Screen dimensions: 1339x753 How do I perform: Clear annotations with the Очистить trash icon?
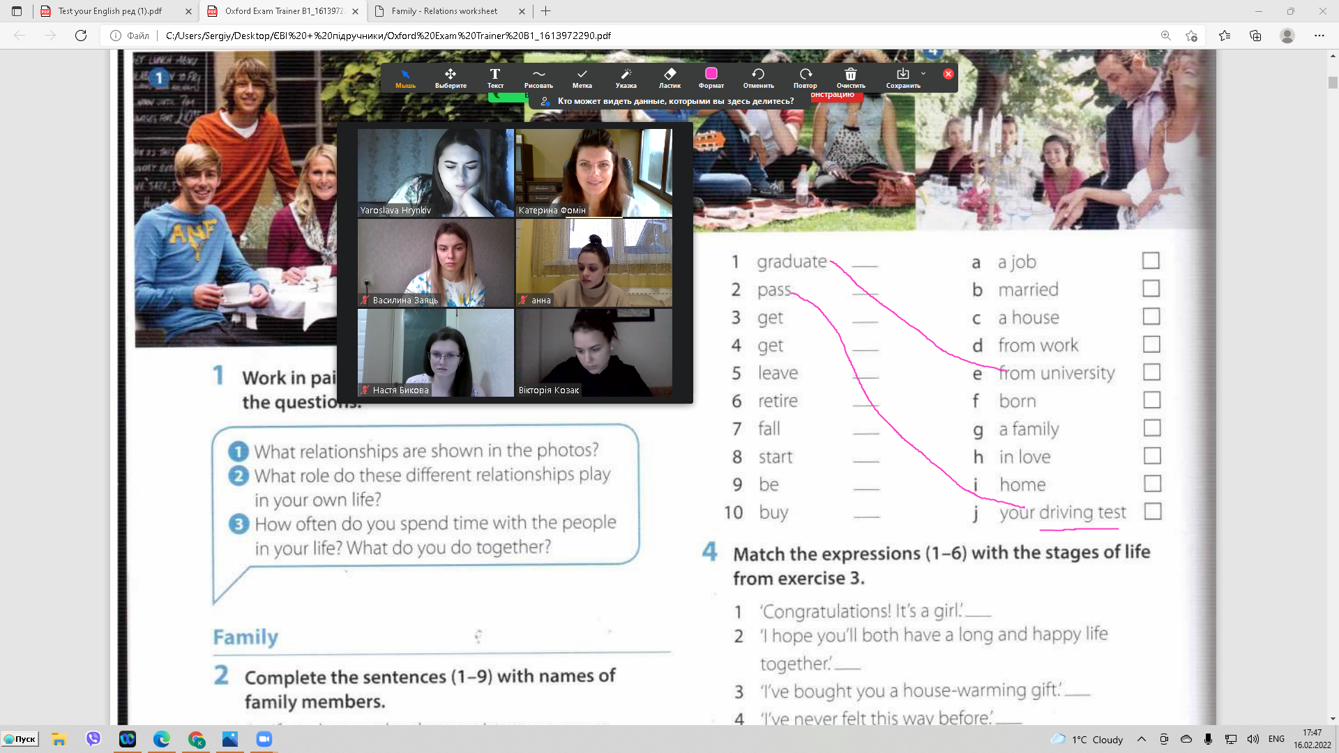[850, 77]
